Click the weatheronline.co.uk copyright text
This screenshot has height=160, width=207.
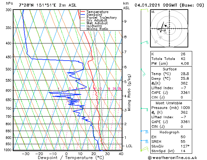tap(172, 158)
